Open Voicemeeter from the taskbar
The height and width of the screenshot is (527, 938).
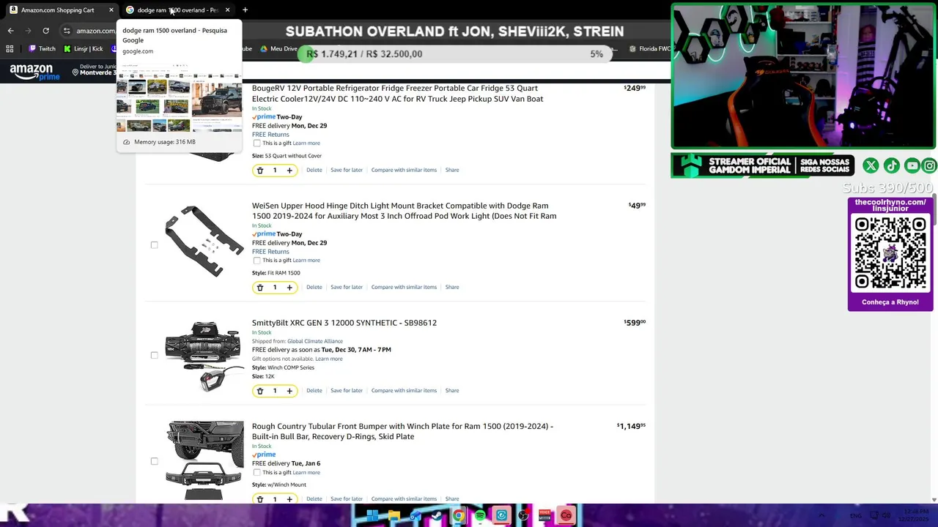click(x=544, y=516)
